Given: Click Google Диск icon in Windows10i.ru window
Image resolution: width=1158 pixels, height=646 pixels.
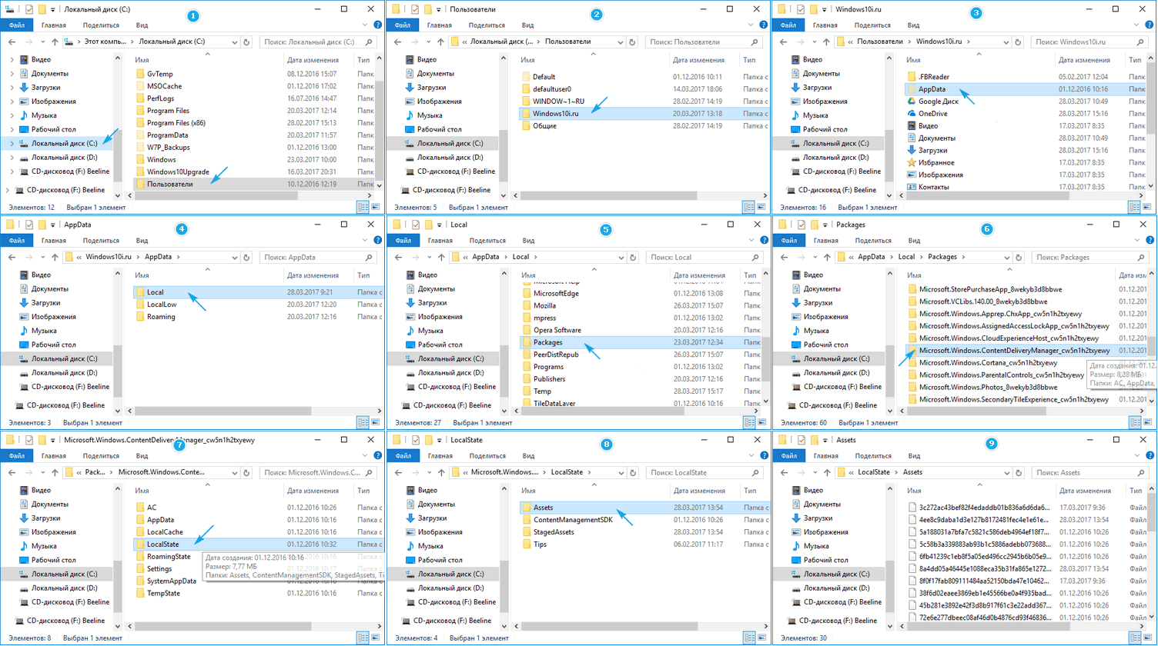Looking at the screenshot, I should click(912, 102).
